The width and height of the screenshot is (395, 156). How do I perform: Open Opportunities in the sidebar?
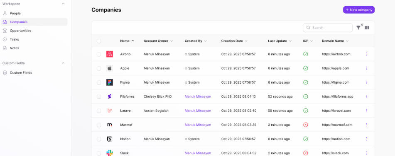pyautogui.click(x=34, y=31)
